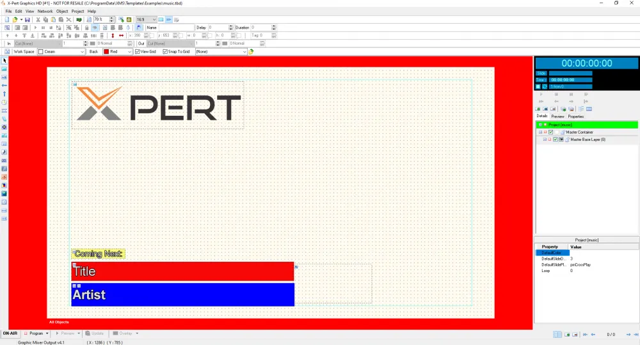Select the vertical roll up-arrow tool
640x345 pixels.
click(x=4, y=94)
